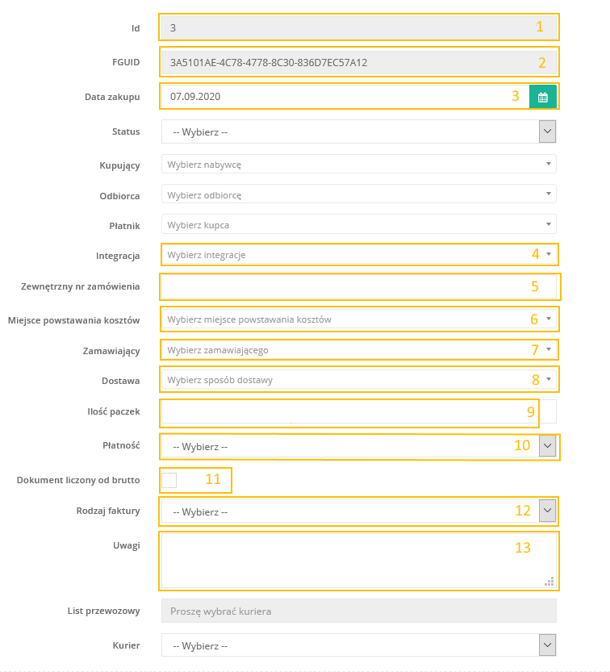Open the calendar date picker icon
The image size is (610, 672).
pyautogui.click(x=543, y=97)
